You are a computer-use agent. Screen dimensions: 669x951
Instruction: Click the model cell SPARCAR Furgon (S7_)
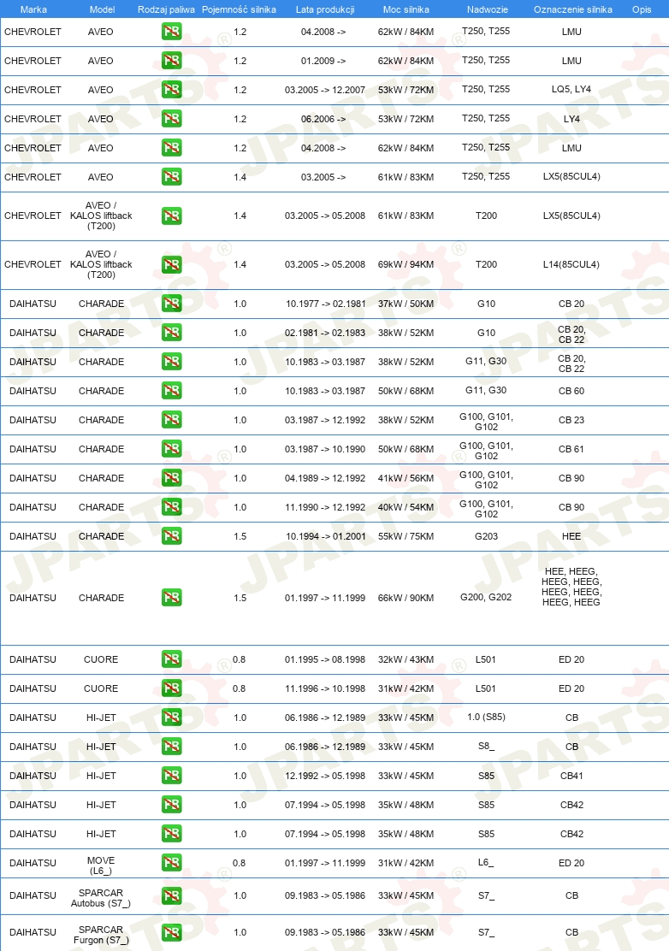pos(101,935)
